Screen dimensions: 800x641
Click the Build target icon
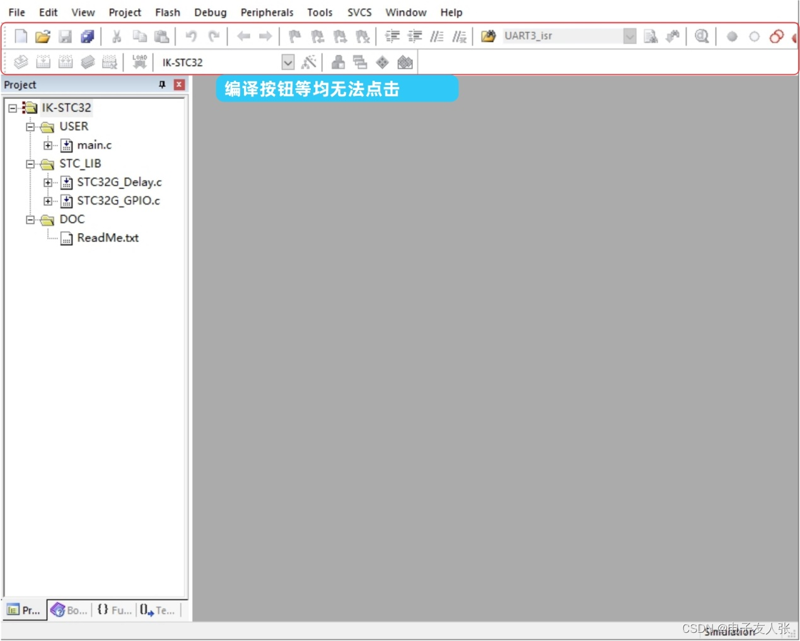coord(43,62)
